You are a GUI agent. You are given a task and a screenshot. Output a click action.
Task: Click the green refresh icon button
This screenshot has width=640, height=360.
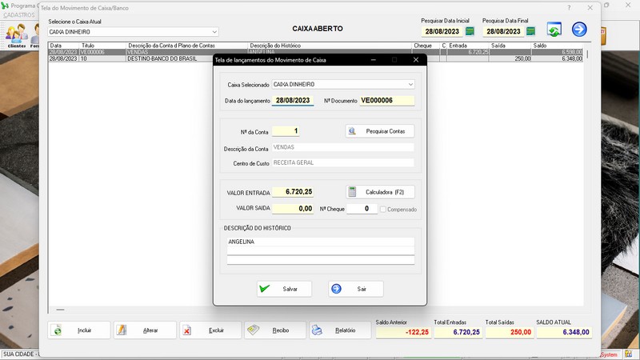click(554, 30)
